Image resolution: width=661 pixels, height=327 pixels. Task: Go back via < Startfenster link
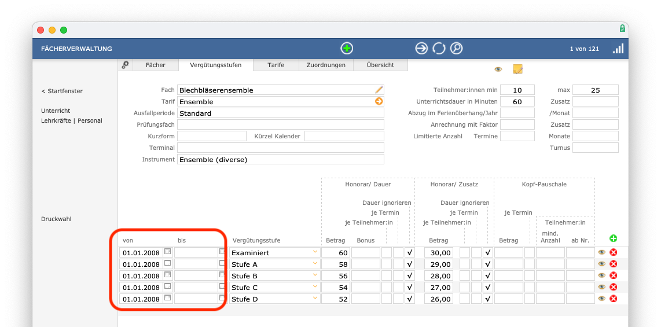(x=62, y=91)
